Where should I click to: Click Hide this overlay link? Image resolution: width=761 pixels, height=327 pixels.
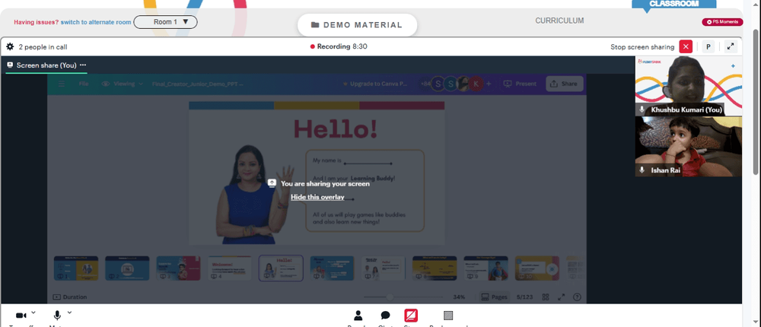pos(317,197)
